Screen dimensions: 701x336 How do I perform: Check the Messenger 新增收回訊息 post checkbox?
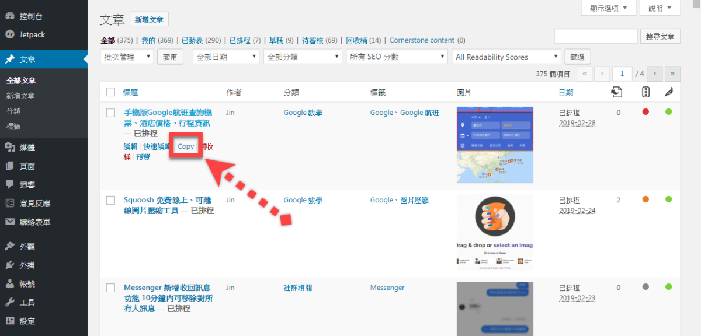click(110, 288)
